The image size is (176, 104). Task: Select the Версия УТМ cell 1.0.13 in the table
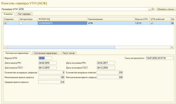142,23
